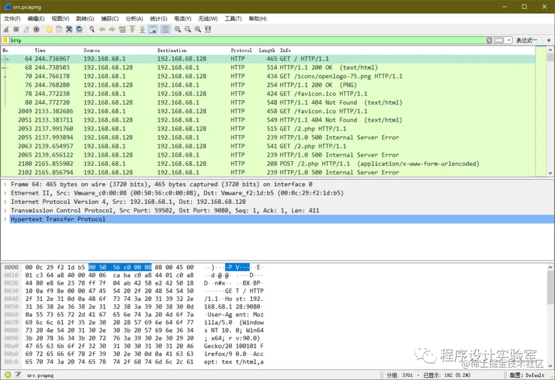The height and width of the screenshot is (380, 555).
Task: Reload the capture file icon
Action: [x=79, y=29]
